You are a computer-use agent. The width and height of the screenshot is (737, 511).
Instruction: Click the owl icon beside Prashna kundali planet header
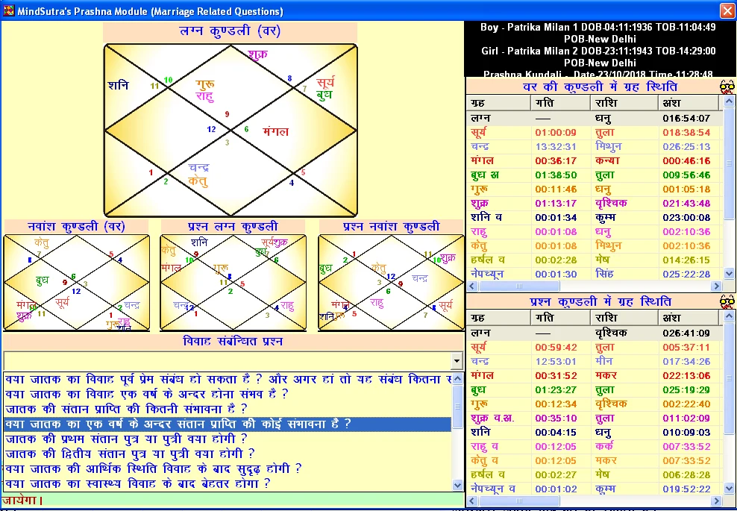click(727, 302)
